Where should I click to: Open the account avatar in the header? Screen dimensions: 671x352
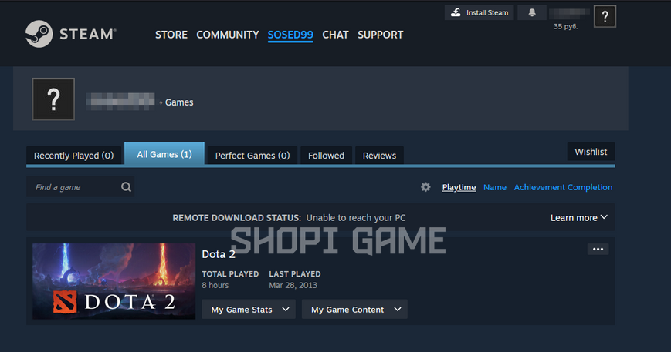[605, 17]
